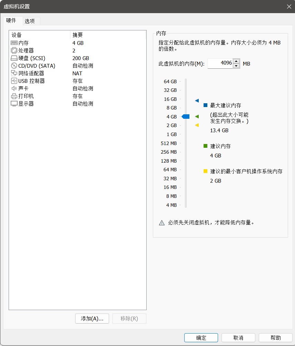The height and width of the screenshot is (346, 295).
Task: Click the 64 MB slider scale label
Action: (x=170, y=170)
